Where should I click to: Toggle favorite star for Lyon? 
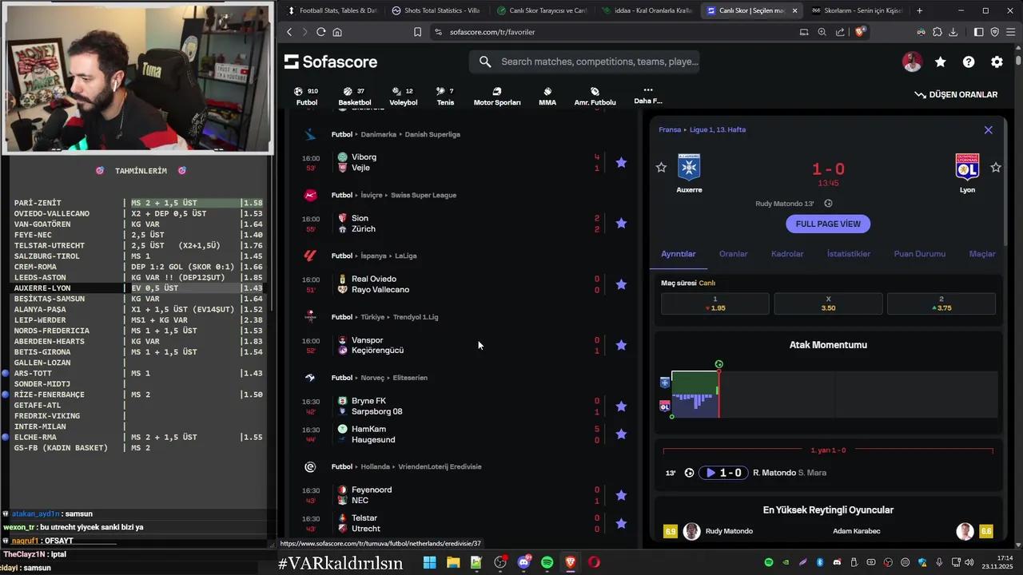pyautogui.click(x=996, y=168)
